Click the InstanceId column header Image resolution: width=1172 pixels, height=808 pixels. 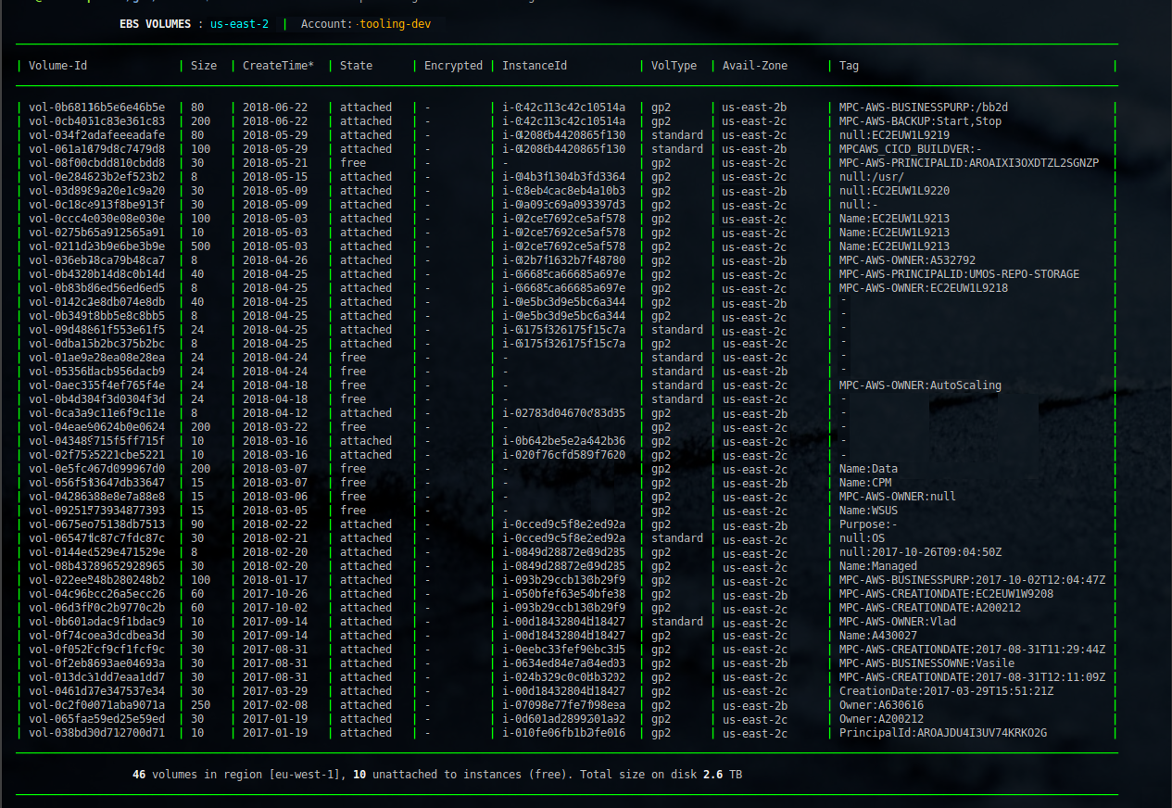[535, 66]
